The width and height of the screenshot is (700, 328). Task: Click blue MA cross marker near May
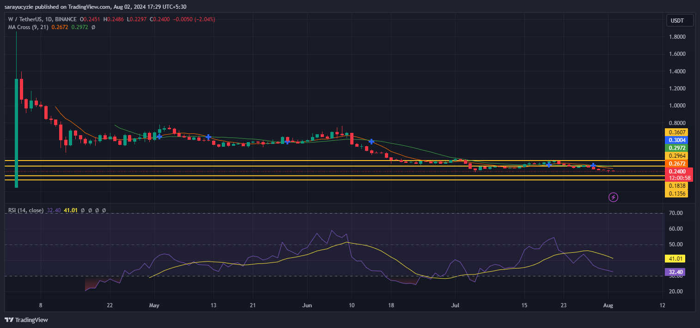click(159, 137)
